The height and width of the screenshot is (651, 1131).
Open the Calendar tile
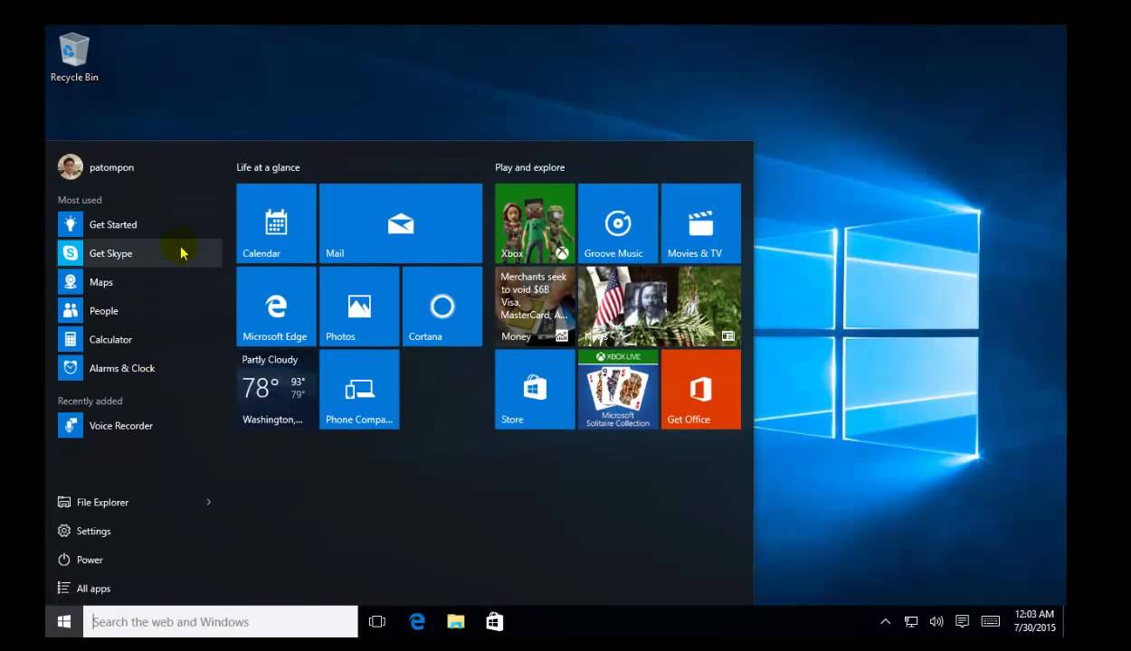pos(276,223)
